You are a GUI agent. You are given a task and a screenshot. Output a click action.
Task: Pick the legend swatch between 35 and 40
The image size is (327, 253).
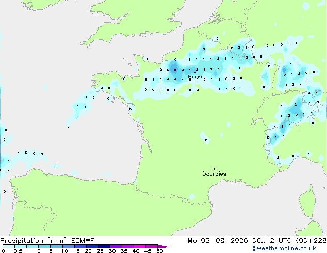127,246
